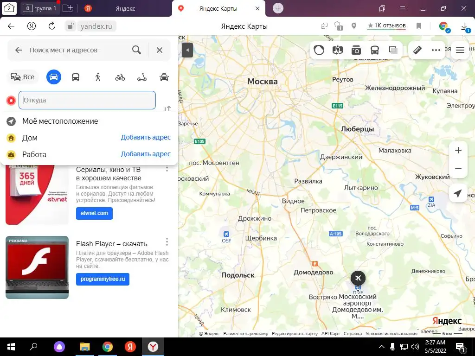Select the 'Работа' suggestion
Viewport: 475px width, 356px height.
coord(34,154)
